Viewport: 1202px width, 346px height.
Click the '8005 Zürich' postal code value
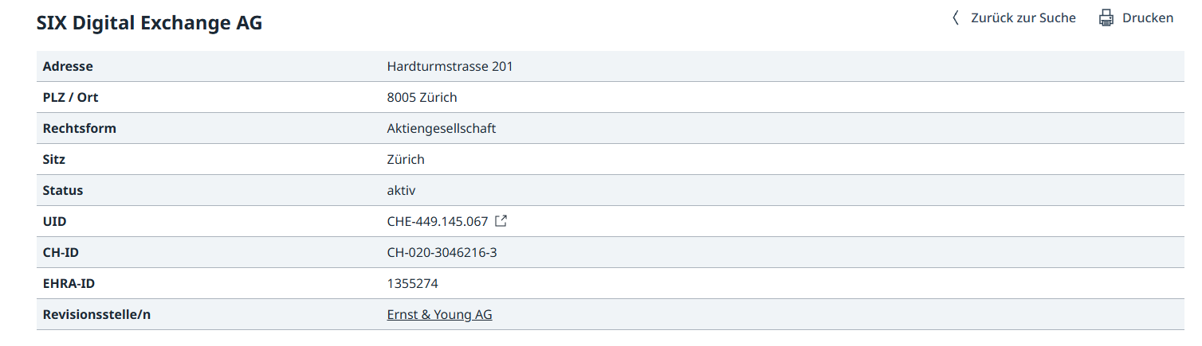click(422, 97)
